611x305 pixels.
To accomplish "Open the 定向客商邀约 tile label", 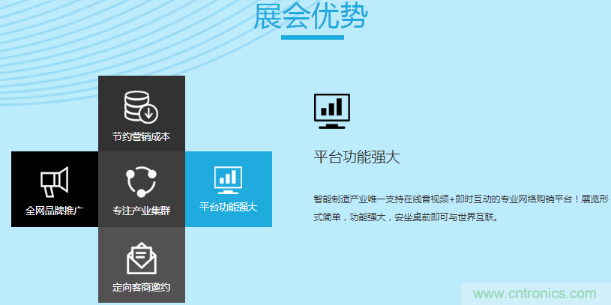I will [141, 287].
